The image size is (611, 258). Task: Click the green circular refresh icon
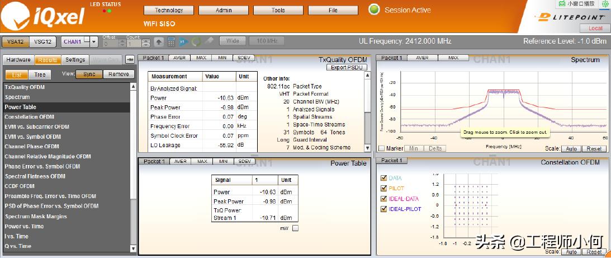(196, 41)
